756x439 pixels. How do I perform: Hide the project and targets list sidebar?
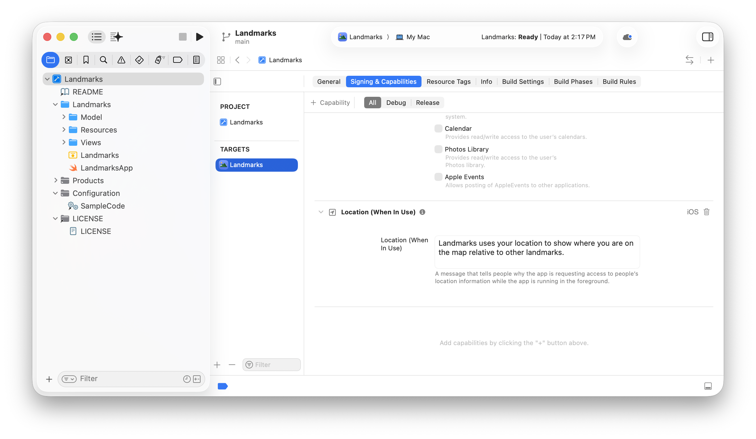point(217,82)
